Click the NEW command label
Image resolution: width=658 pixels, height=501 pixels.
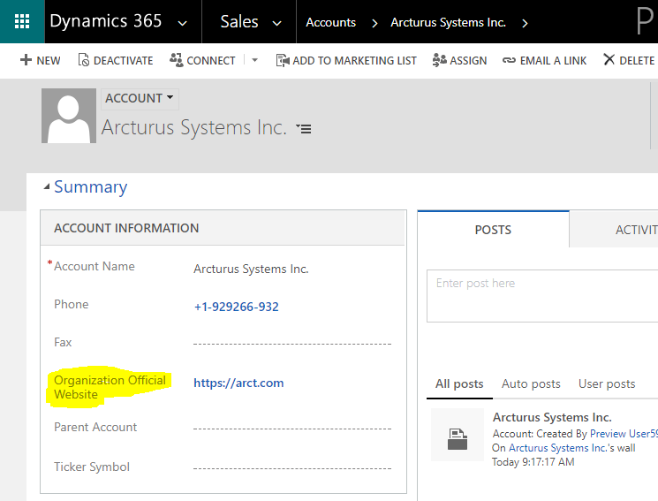click(49, 61)
